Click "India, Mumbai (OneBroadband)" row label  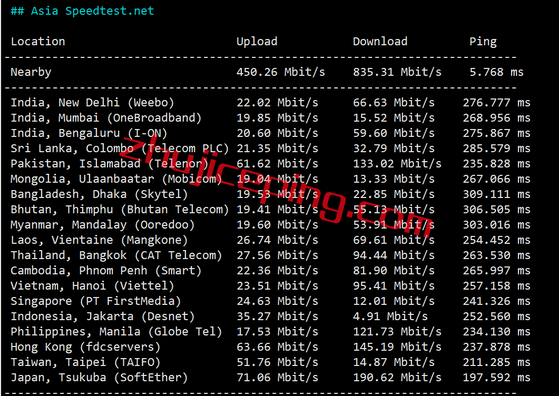106,118
